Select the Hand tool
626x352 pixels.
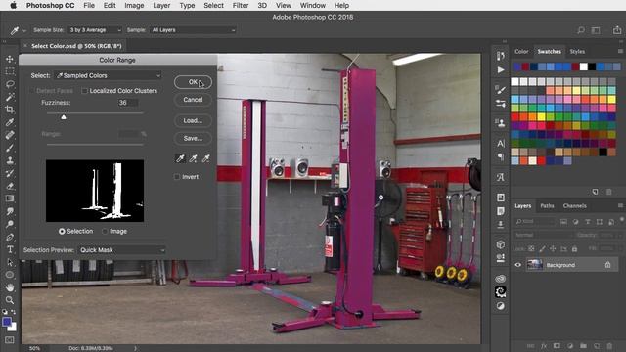10,287
